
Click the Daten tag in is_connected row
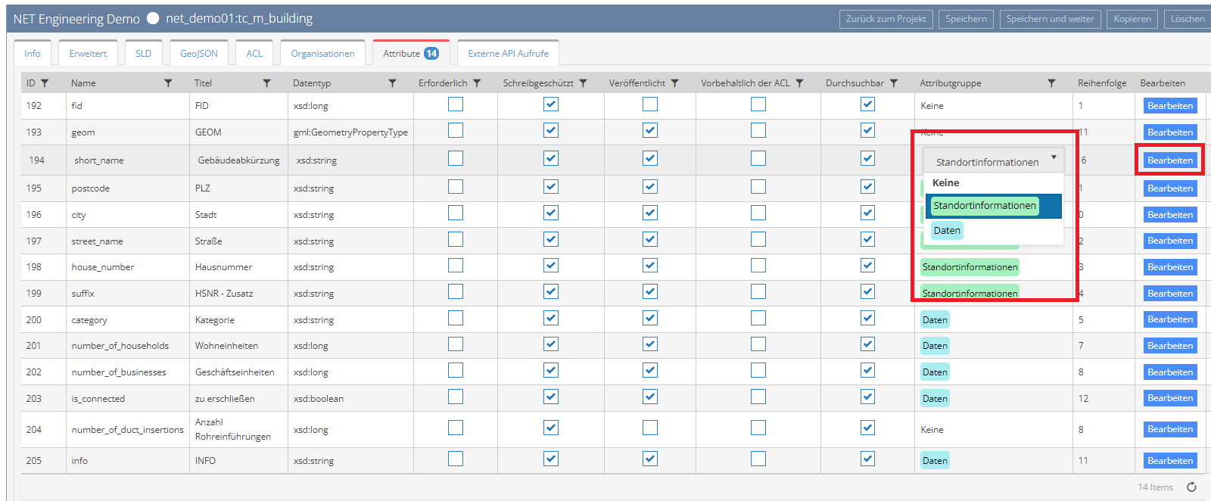[x=935, y=399]
